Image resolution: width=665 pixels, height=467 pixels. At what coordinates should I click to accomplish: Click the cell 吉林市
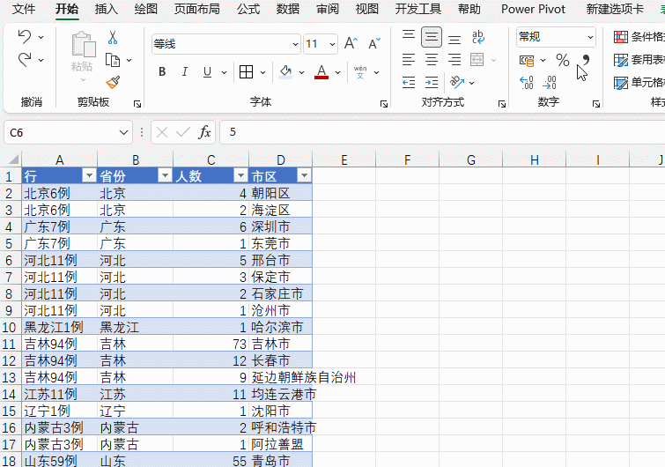[x=280, y=344]
